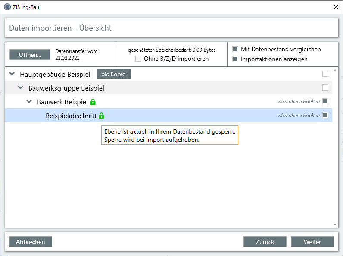Click 'Weiter' to proceed with import
The width and height of the screenshot is (343, 256).
pyautogui.click(x=312, y=242)
